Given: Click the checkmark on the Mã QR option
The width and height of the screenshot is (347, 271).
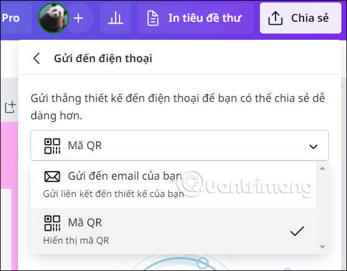Looking at the screenshot, I should [297, 231].
